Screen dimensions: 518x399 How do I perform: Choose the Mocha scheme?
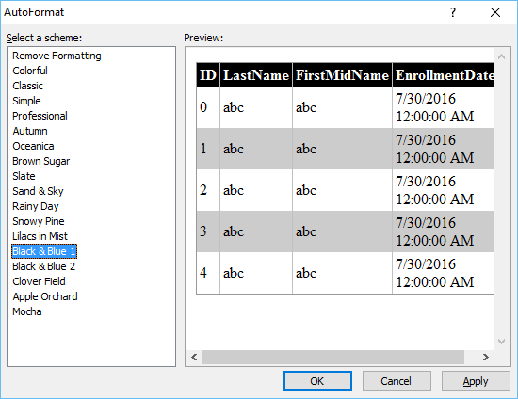[27, 311]
